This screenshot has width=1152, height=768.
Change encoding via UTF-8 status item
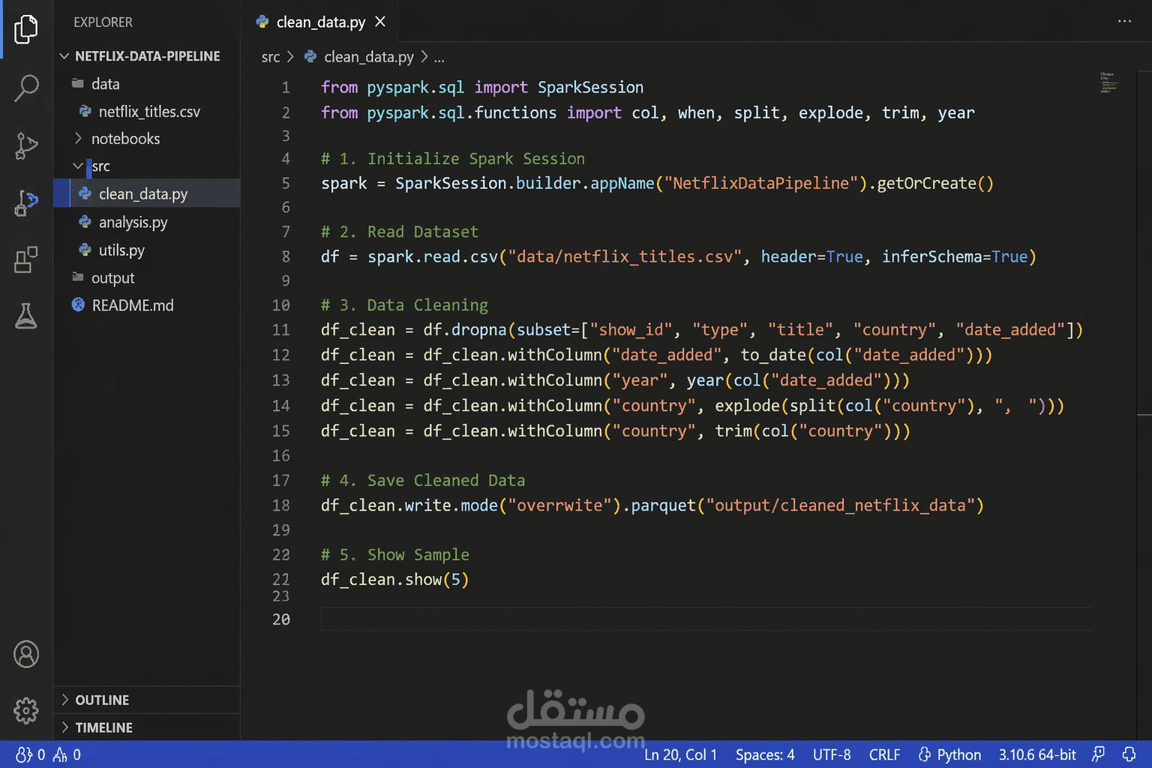(832, 754)
